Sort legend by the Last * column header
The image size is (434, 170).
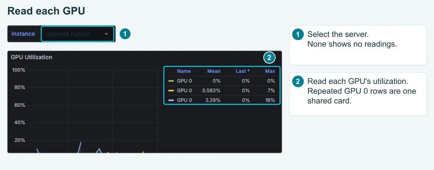(x=243, y=71)
